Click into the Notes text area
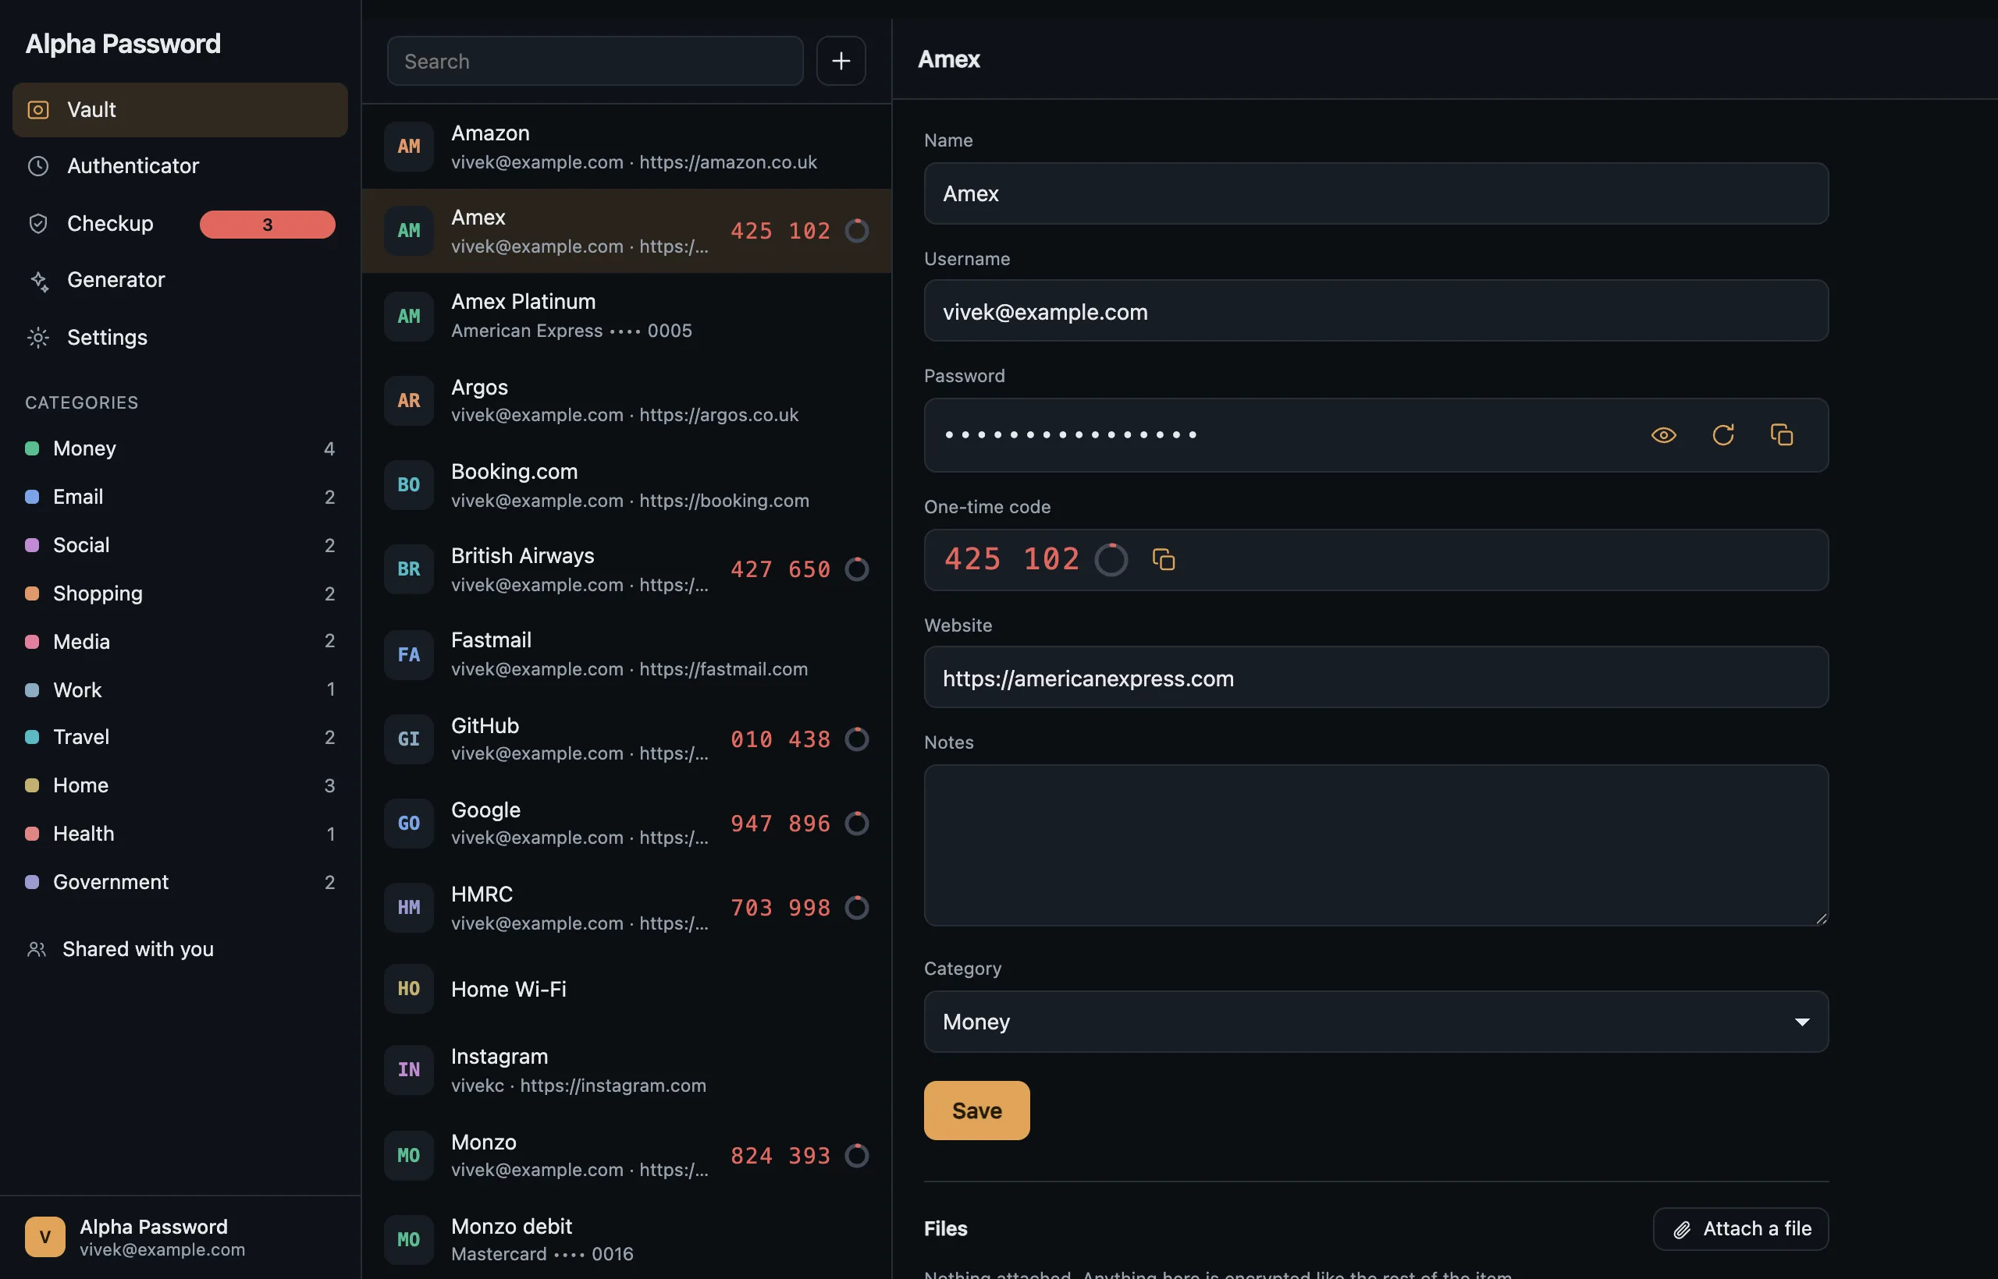 click(x=1375, y=845)
